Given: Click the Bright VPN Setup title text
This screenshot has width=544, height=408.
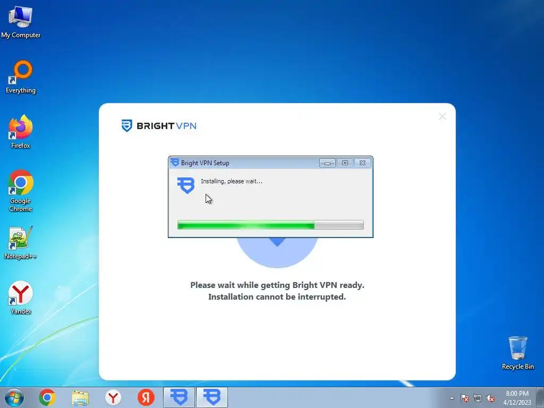Looking at the screenshot, I should pos(205,163).
